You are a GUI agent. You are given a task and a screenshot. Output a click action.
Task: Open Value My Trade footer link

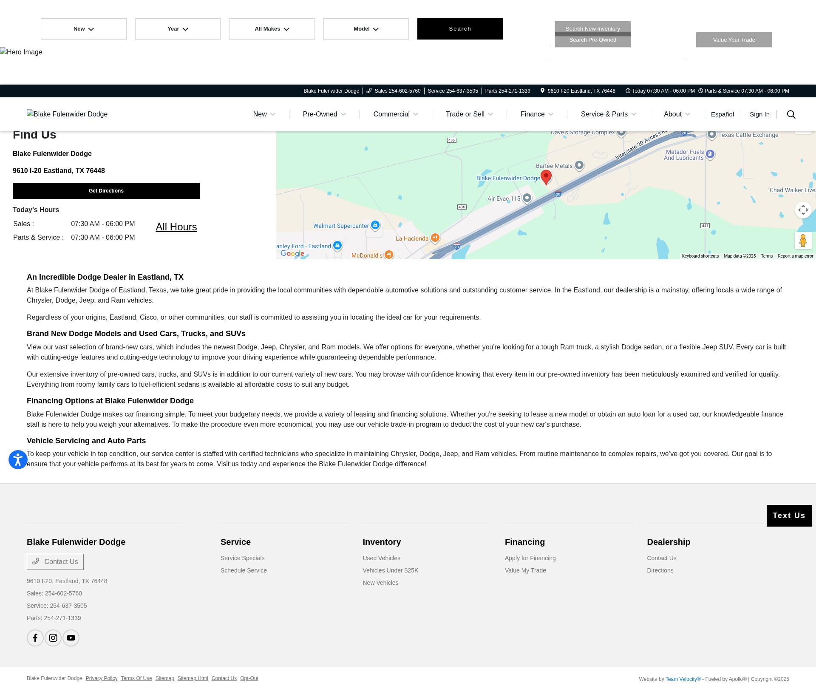[x=525, y=570]
